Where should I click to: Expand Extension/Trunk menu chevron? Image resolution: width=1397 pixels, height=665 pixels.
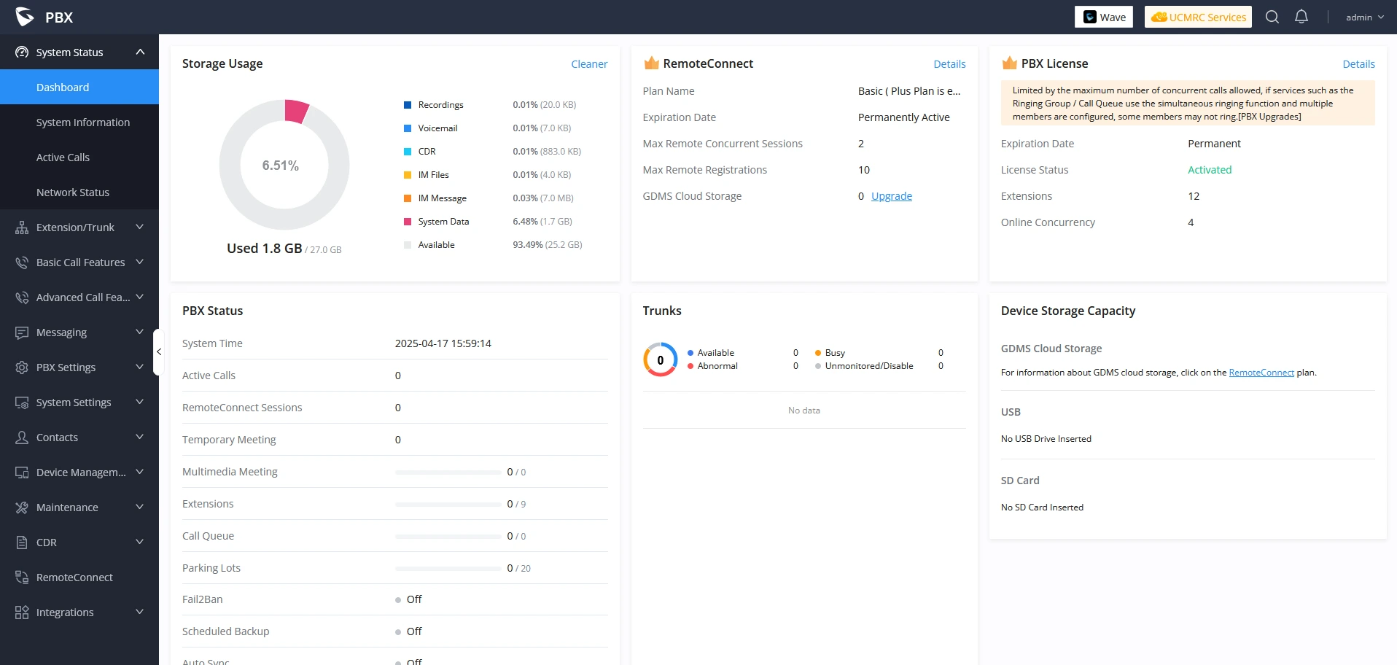coord(140,227)
